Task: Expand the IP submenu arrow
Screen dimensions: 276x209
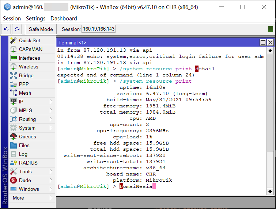Action: (51, 102)
